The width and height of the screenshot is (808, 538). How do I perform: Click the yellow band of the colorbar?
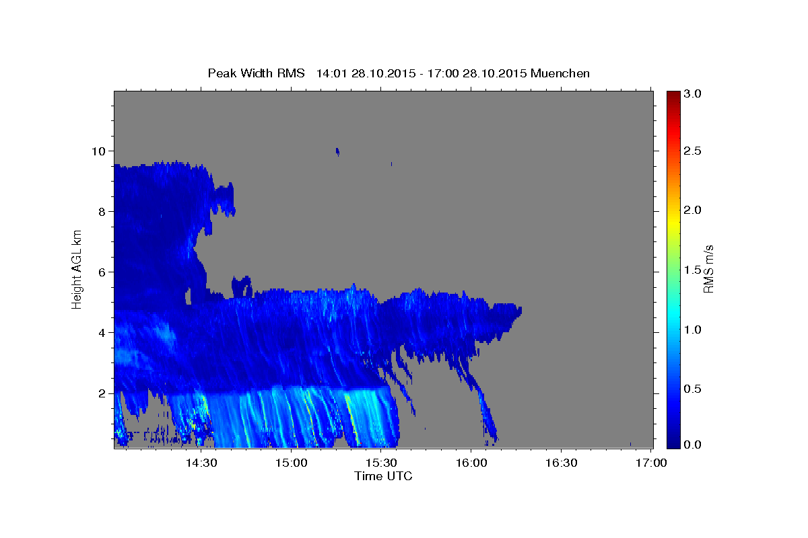click(673, 221)
